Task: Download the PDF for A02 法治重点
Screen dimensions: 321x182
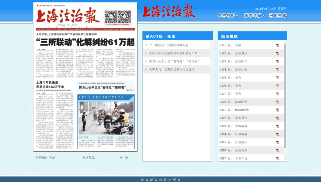Action: pyautogui.click(x=277, y=53)
